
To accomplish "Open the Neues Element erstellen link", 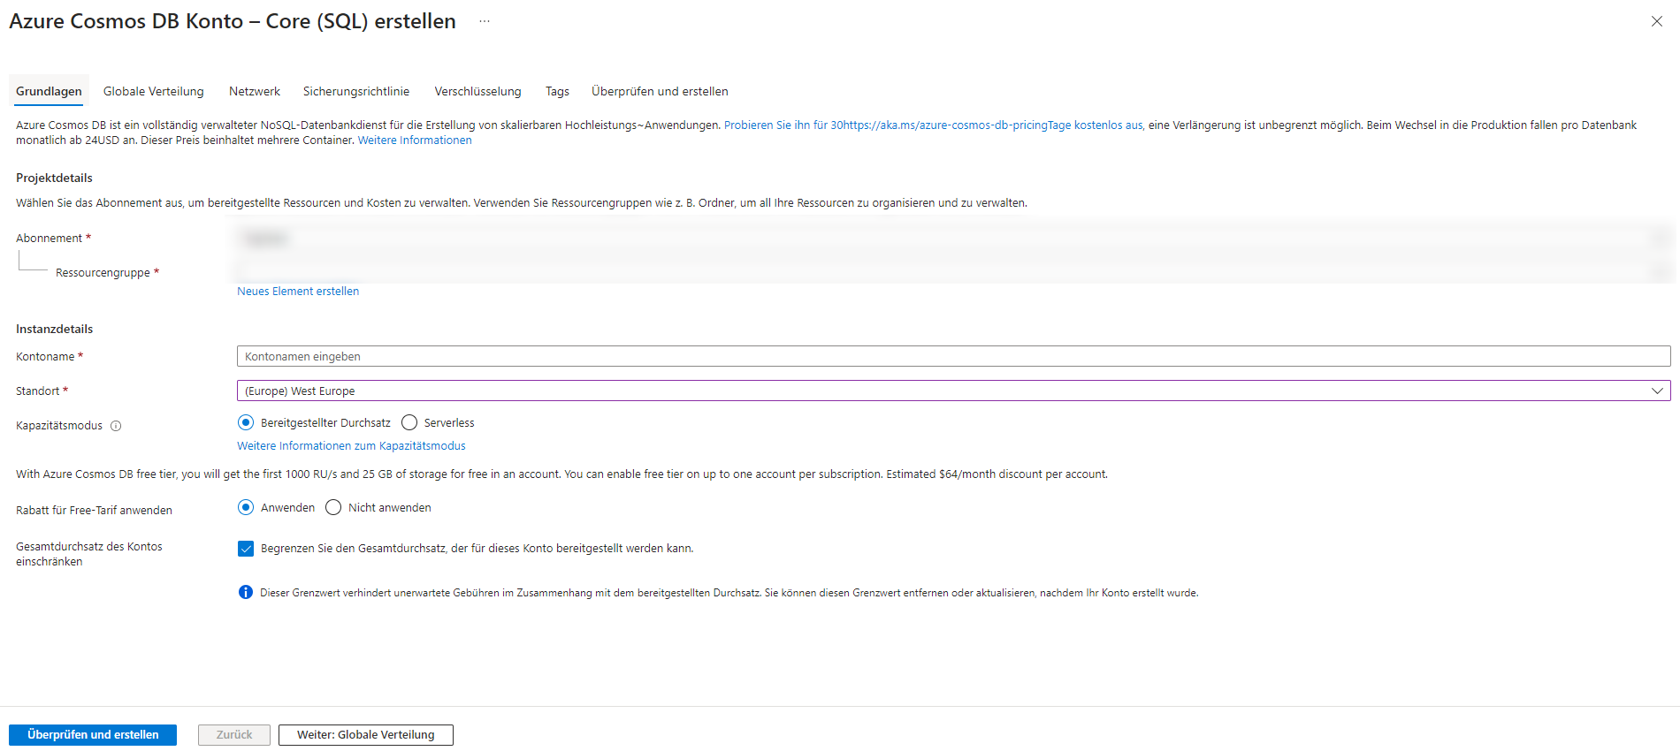I will tap(298, 292).
